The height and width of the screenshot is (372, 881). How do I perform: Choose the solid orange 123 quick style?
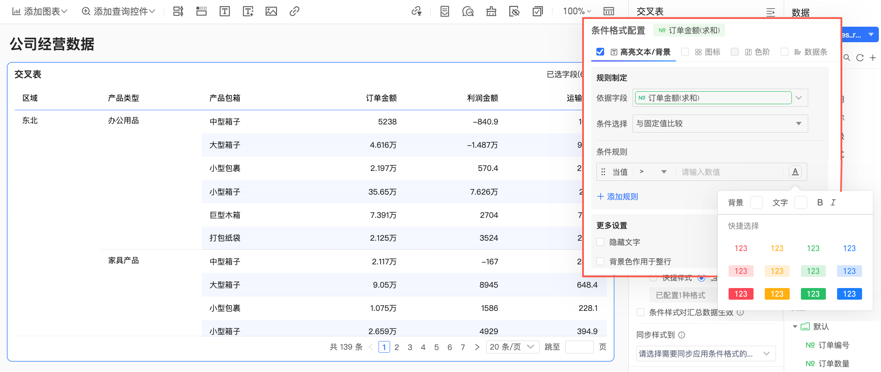777,294
